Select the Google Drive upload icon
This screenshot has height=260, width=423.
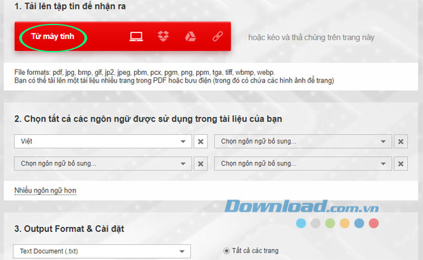tap(190, 36)
